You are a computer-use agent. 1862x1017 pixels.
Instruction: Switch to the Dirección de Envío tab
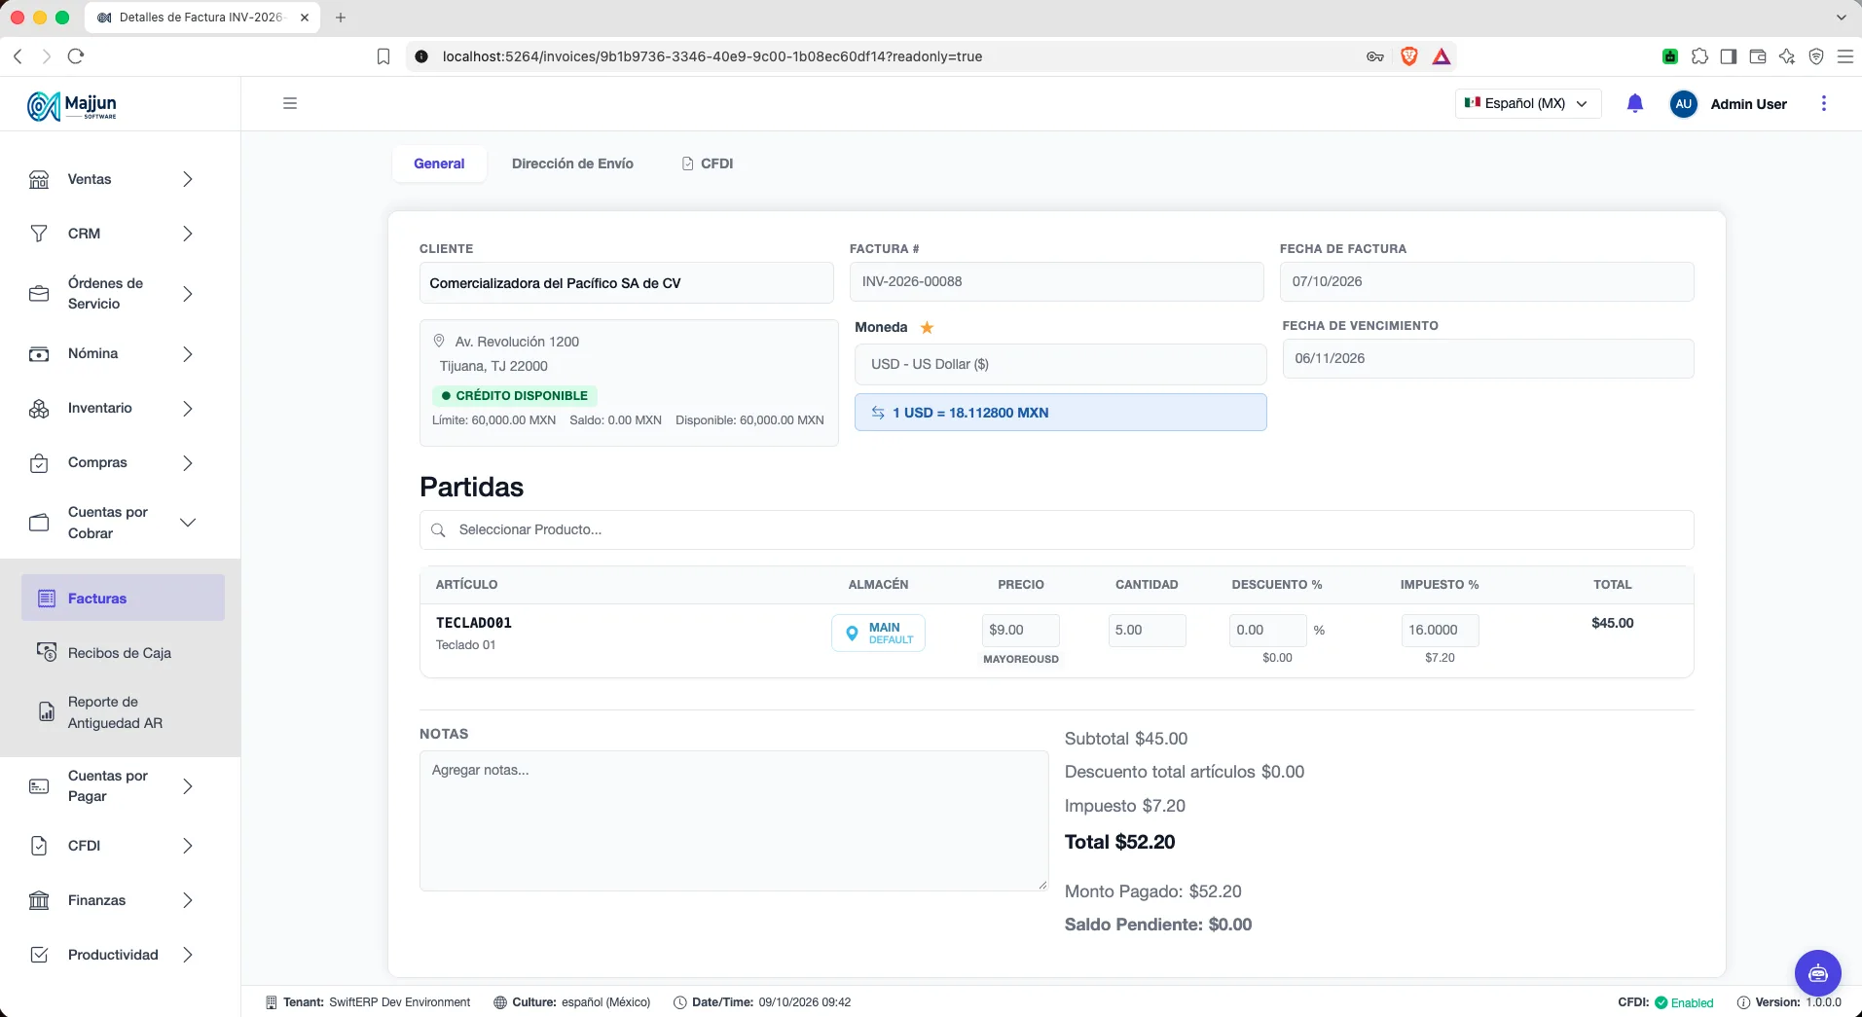[x=572, y=163]
